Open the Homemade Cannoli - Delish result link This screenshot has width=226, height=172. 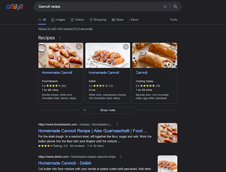[65, 163]
